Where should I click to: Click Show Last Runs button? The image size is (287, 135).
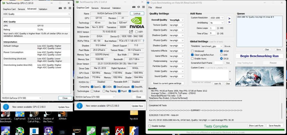coord(256,126)
